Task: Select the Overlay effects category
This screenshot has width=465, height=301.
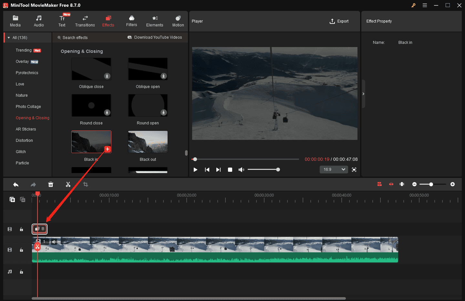Action: pyautogui.click(x=22, y=62)
